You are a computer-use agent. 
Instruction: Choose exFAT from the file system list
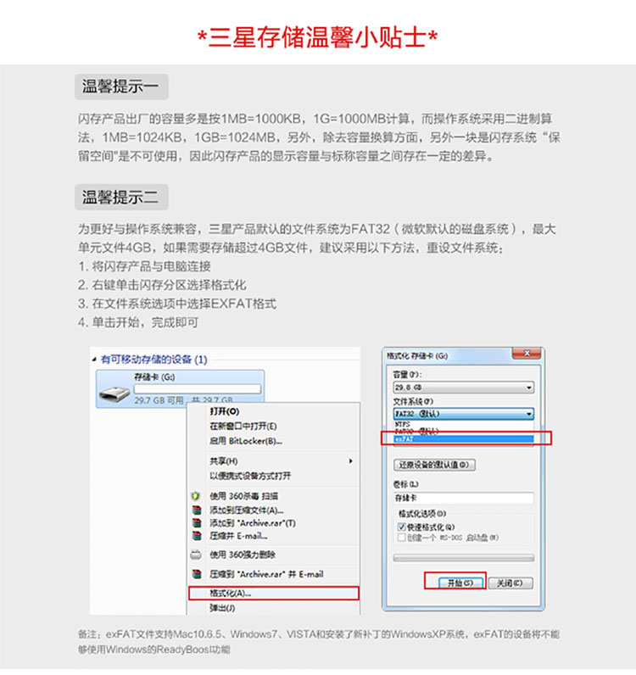(464, 438)
